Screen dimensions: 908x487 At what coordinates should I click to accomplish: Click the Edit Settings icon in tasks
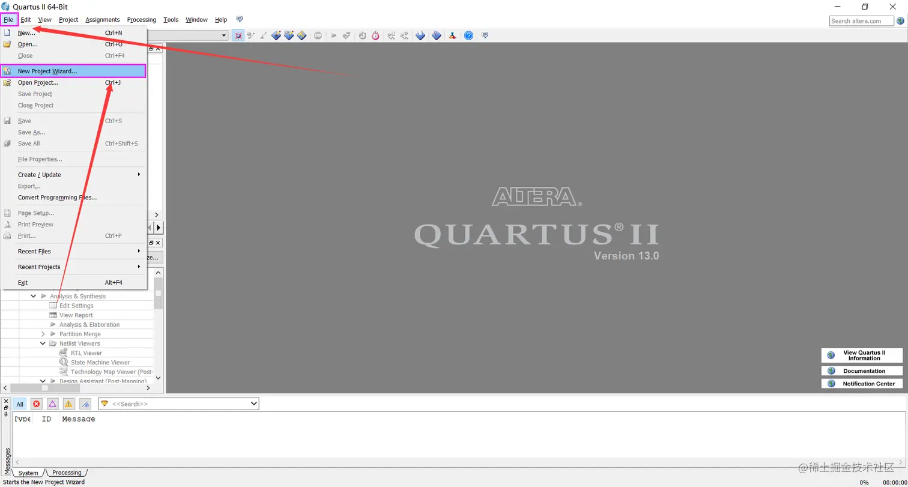(53, 306)
